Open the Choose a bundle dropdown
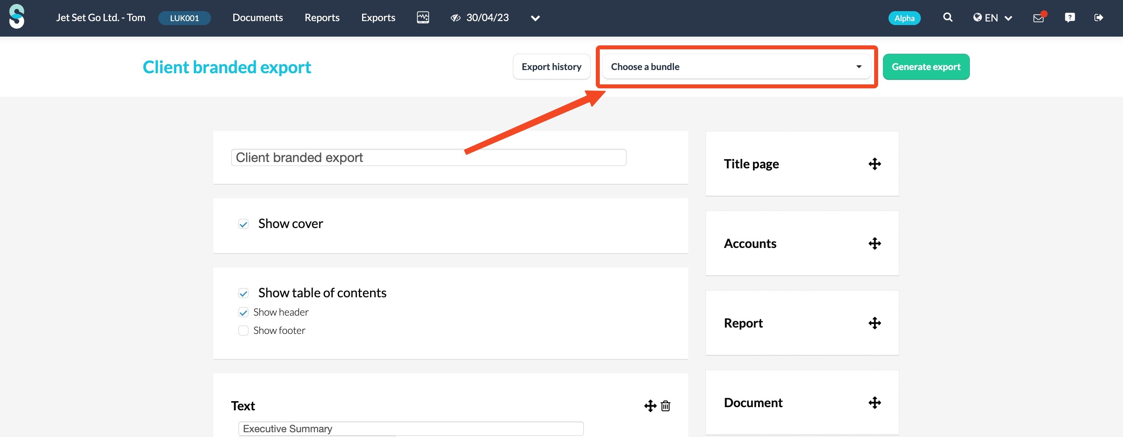This screenshot has height=437, width=1123. (736, 66)
